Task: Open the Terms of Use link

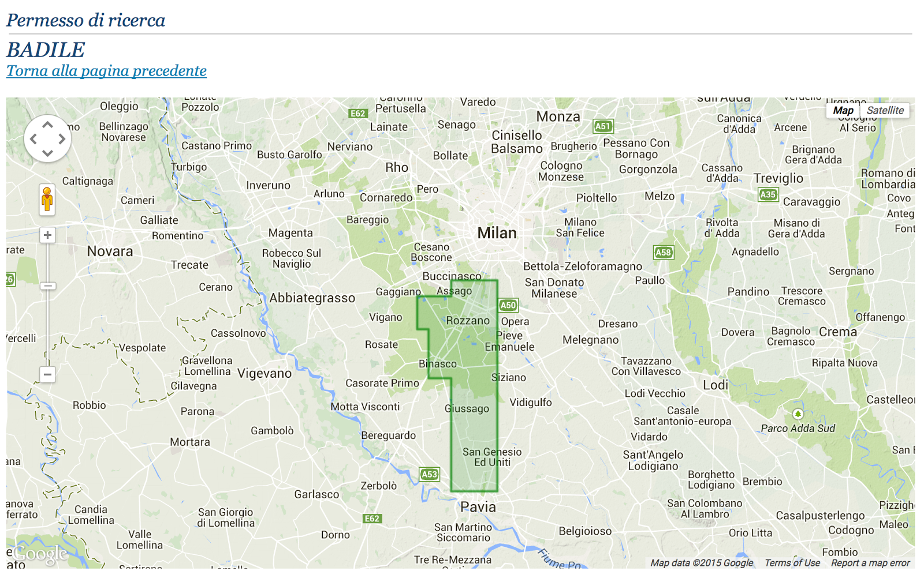Action: [x=792, y=563]
